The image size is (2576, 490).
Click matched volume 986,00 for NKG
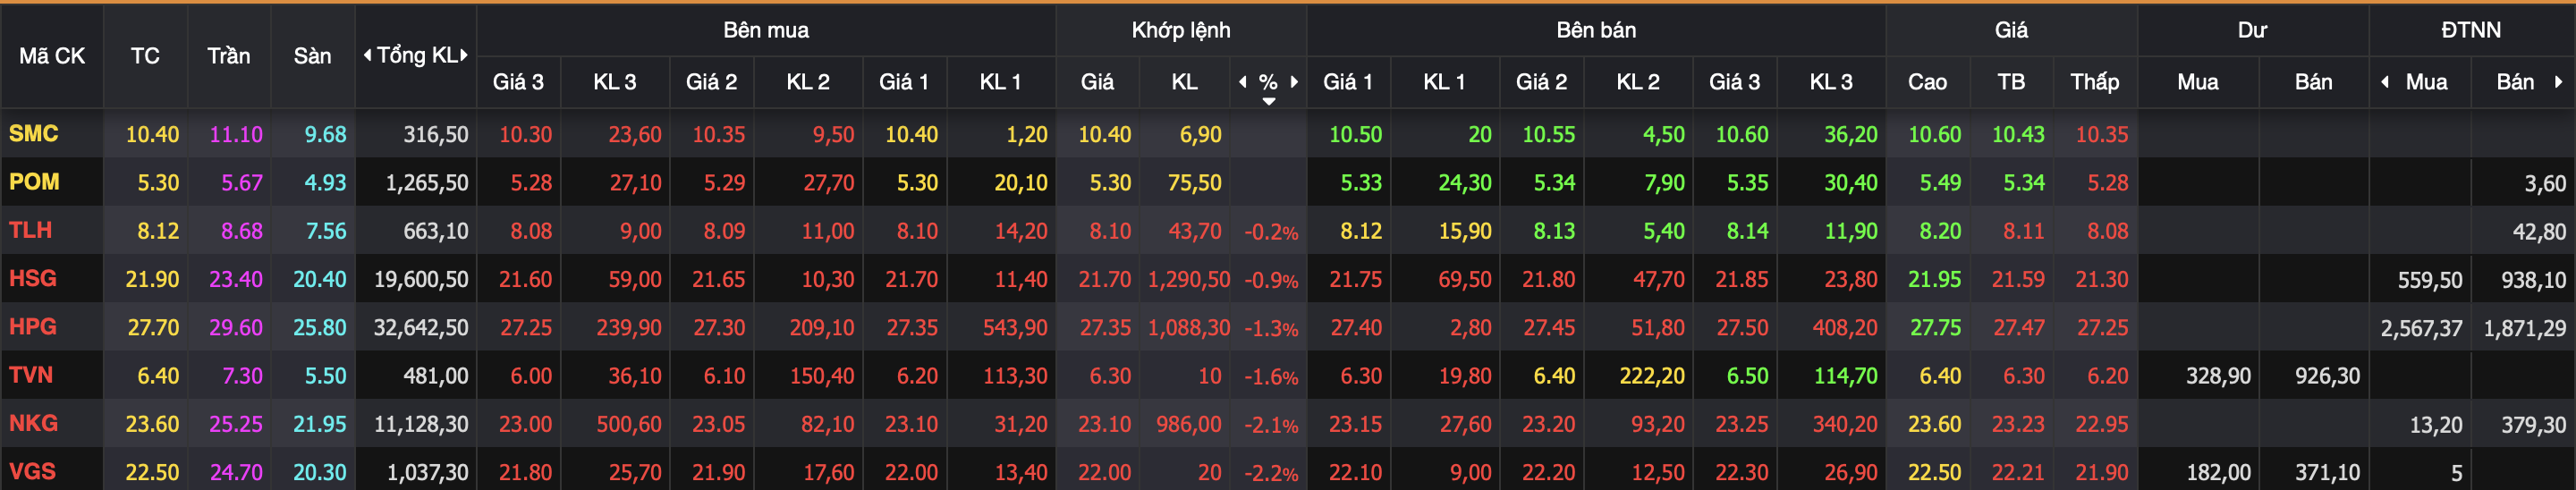[1189, 424]
